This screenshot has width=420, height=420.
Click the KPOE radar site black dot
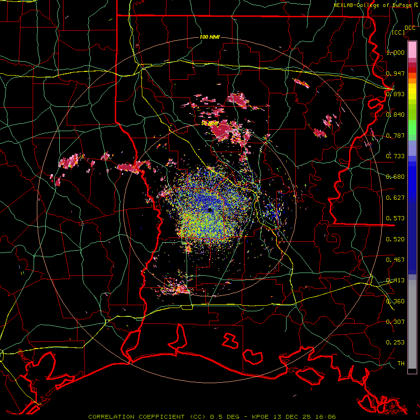pyautogui.click(x=210, y=210)
